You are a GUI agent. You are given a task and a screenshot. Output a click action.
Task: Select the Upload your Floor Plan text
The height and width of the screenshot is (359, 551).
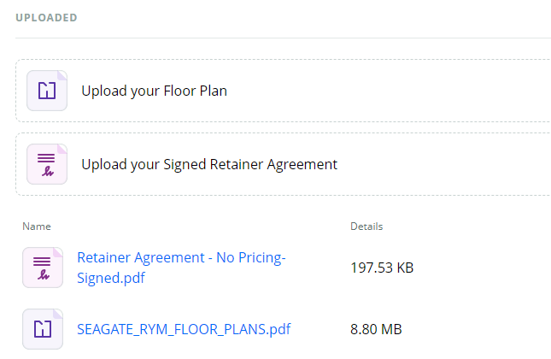click(155, 91)
